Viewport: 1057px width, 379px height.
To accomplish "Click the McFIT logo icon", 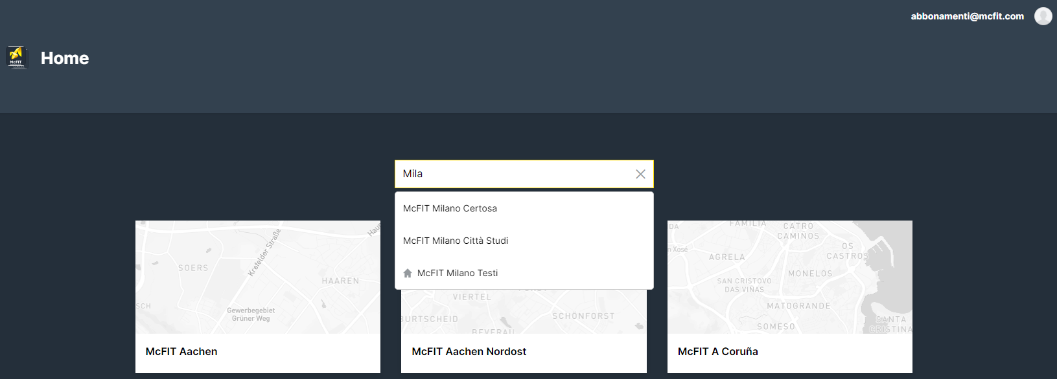I will point(17,58).
